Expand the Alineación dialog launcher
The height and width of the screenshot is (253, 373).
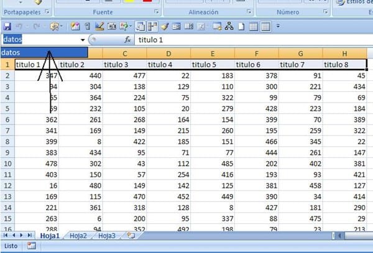249,12
